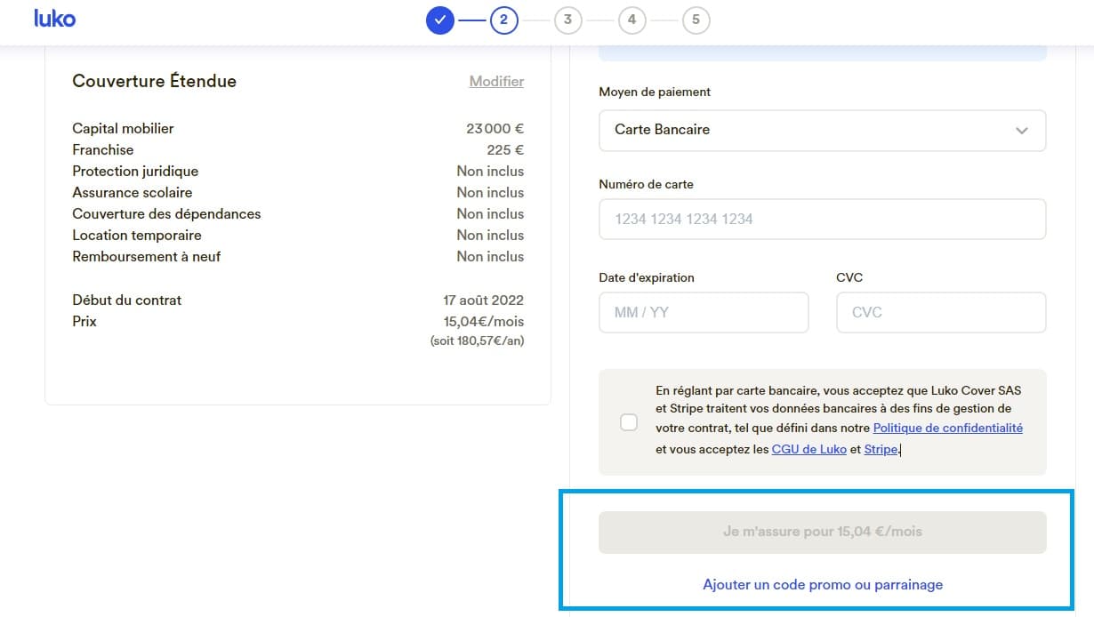Image resolution: width=1094 pixels, height=617 pixels.
Task: Click step 5 in the progress stepper
Action: click(696, 19)
